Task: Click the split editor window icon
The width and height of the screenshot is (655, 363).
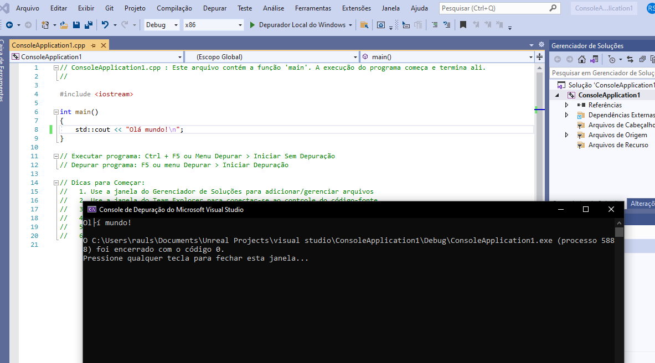Action: pos(540,57)
